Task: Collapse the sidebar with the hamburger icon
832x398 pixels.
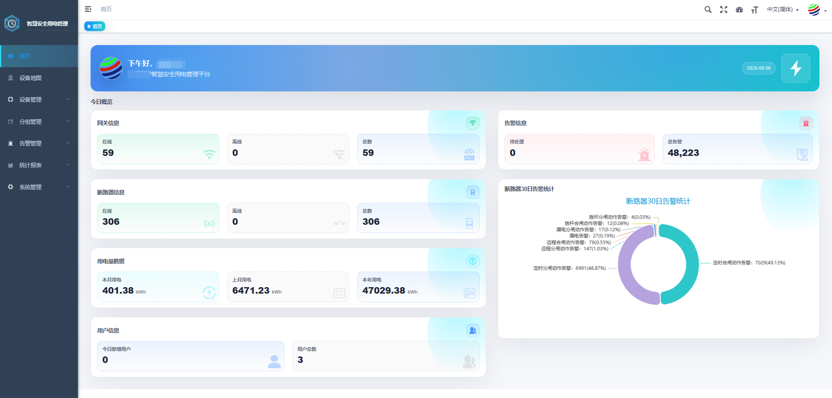Action: point(88,9)
